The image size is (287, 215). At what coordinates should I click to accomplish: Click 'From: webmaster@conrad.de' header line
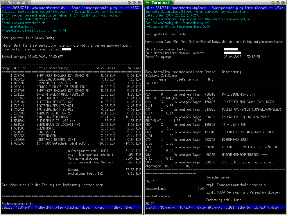click(x=24, y=23)
